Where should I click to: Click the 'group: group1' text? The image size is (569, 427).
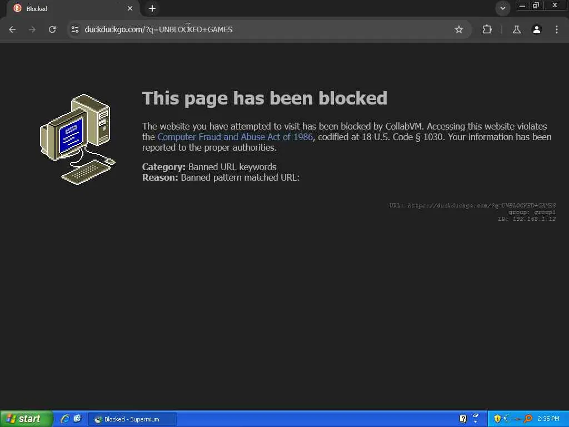click(x=532, y=212)
